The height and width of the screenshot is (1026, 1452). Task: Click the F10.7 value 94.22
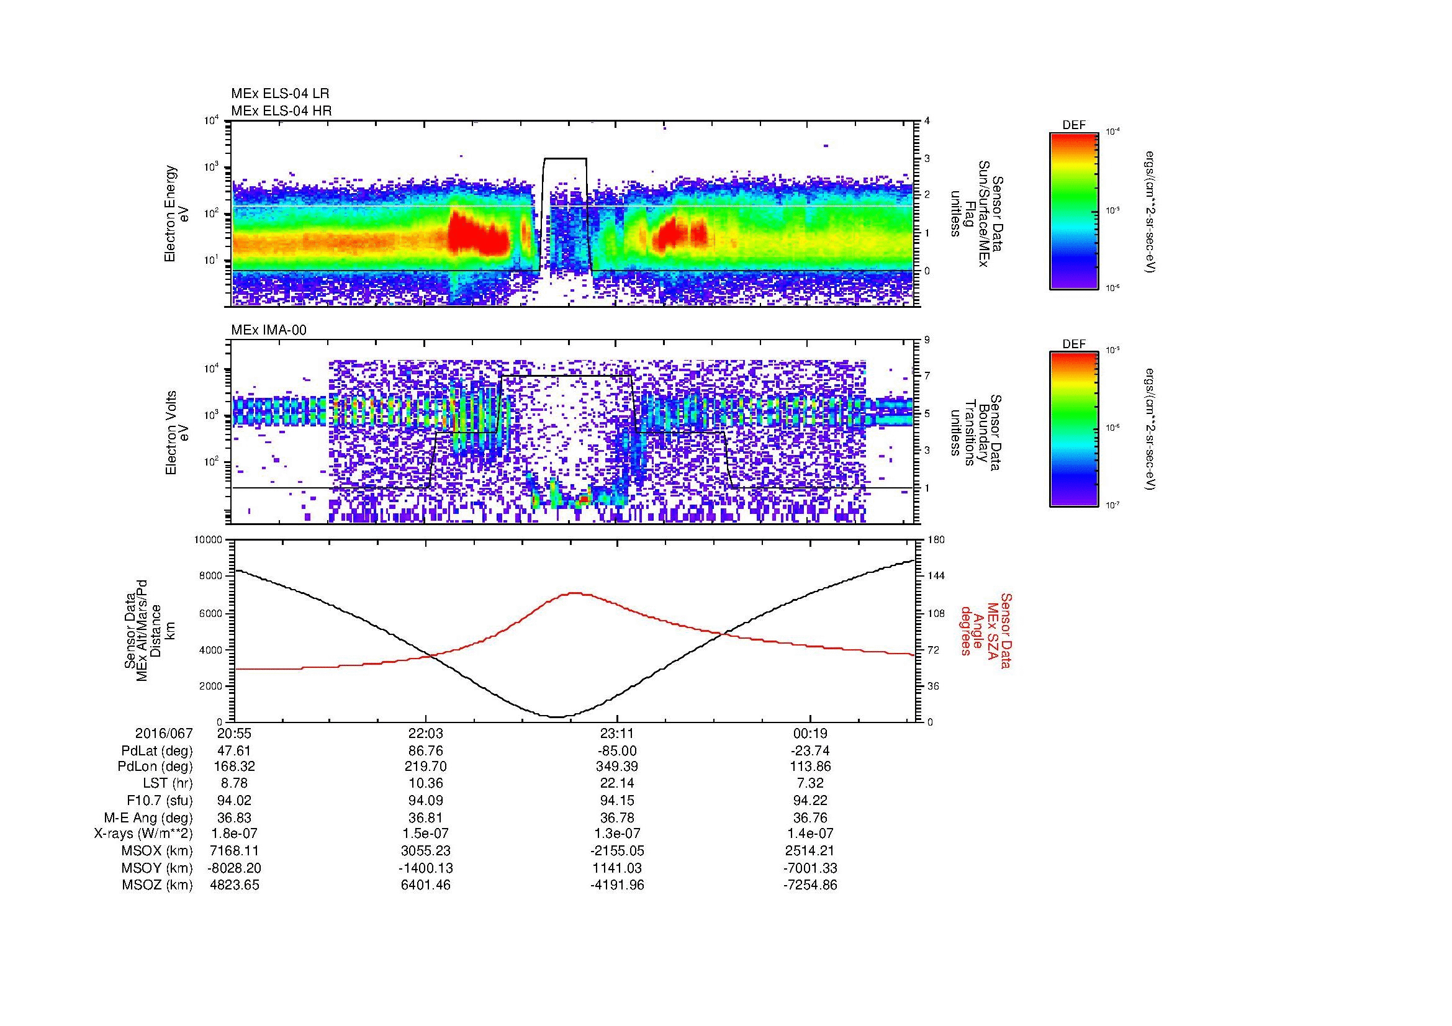point(810,800)
